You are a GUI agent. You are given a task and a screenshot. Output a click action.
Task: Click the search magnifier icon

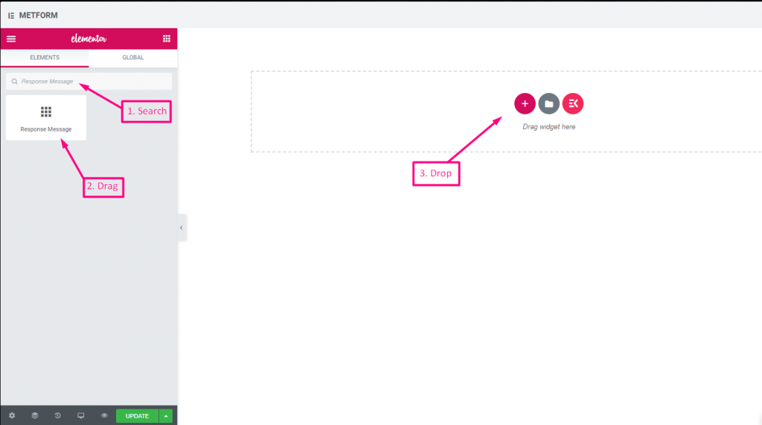pos(15,82)
